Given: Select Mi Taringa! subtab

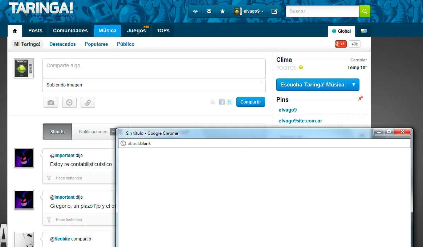Looking at the screenshot, I should click(x=27, y=44).
